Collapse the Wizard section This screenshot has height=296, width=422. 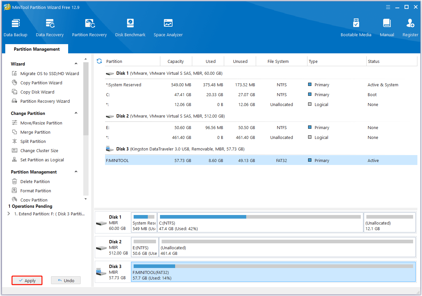pos(76,64)
